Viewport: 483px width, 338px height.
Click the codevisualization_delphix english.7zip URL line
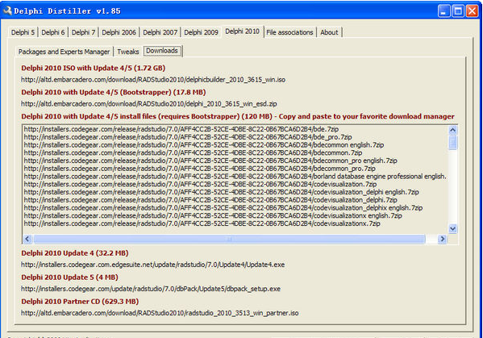coord(223,208)
